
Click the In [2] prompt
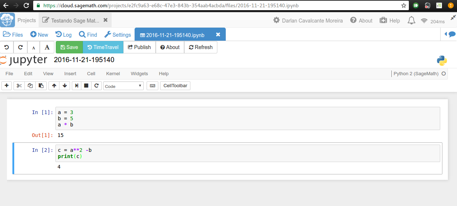pyautogui.click(x=42, y=150)
